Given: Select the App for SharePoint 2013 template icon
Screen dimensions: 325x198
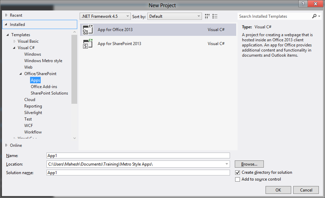Looking at the screenshot, I should click(x=87, y=44).
